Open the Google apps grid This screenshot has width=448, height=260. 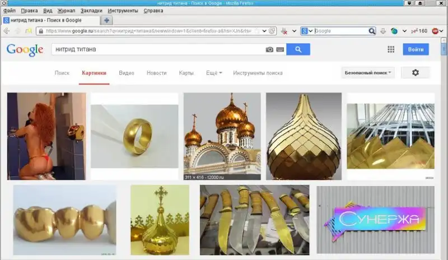pyautogui.click(x=391, y=49)
